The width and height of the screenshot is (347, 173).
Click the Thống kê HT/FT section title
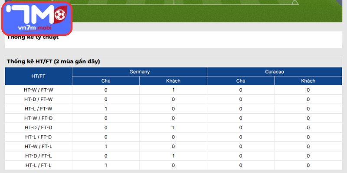(x=53, y=61)
